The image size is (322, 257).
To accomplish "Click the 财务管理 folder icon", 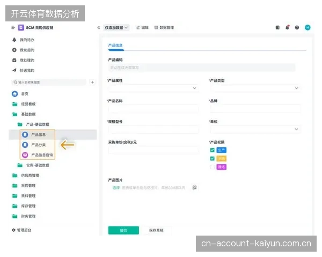I will click(15, 216).
